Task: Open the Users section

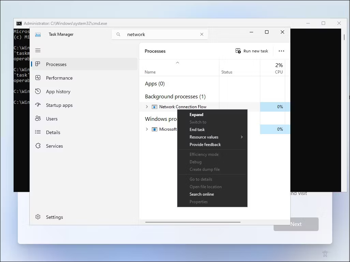Action: [x=52, y=118]
